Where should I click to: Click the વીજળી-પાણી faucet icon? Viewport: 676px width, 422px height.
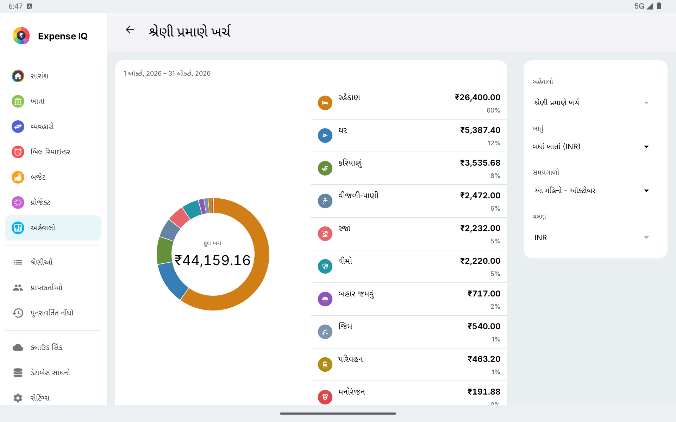click(x=325, y=201)
